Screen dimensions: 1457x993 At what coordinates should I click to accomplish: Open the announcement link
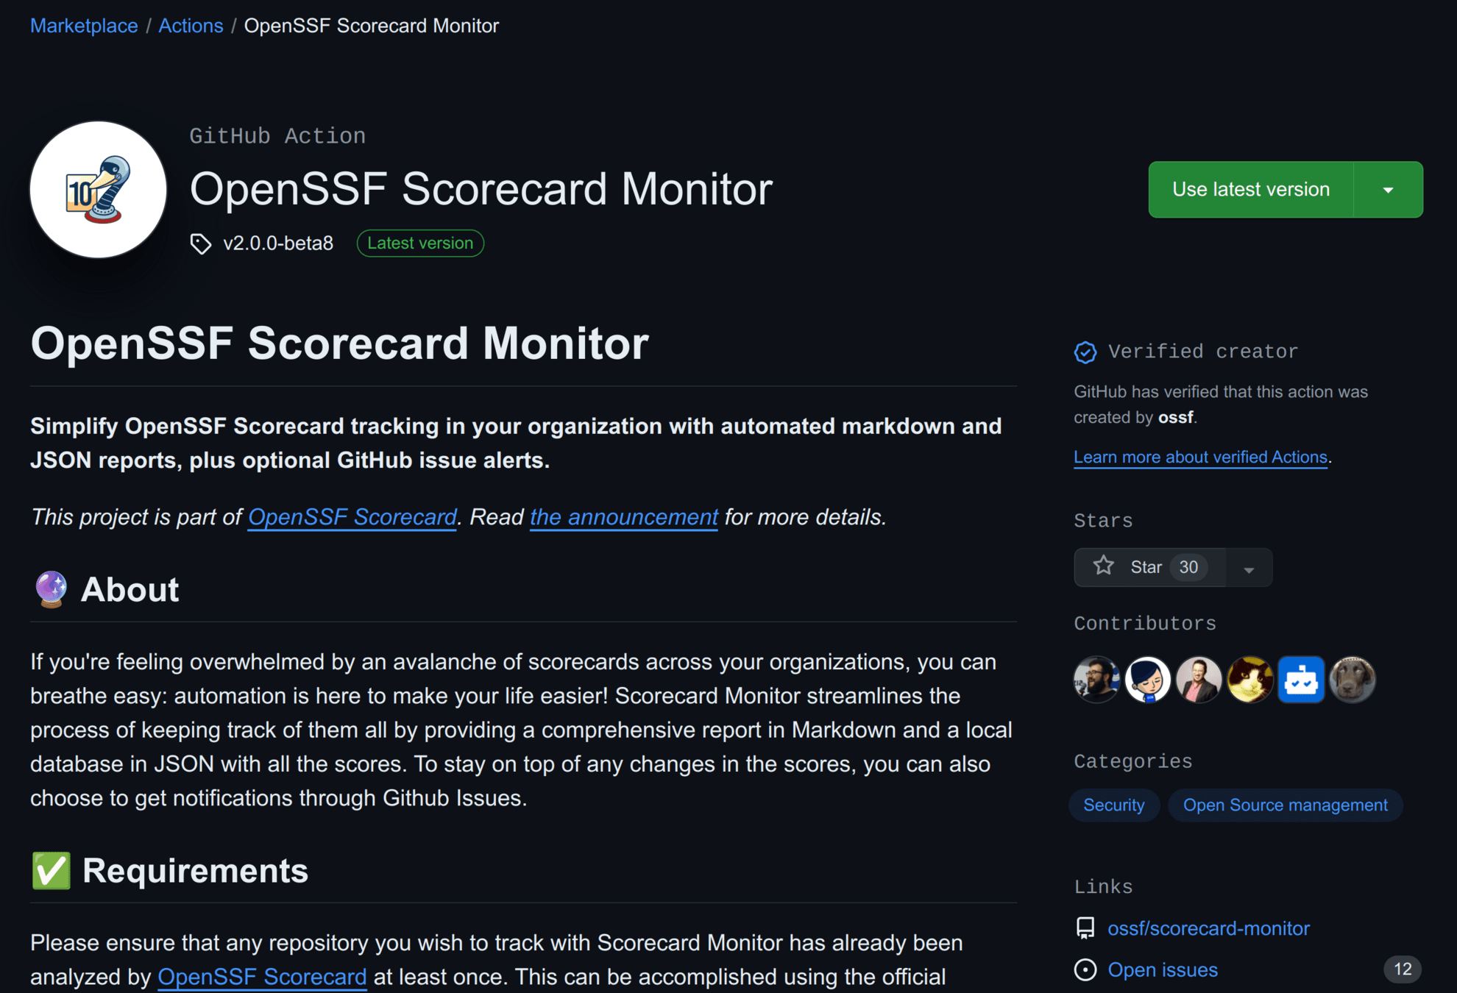coord(623,517)
